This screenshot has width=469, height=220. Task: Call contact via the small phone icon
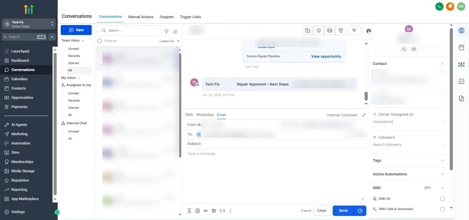404,49
